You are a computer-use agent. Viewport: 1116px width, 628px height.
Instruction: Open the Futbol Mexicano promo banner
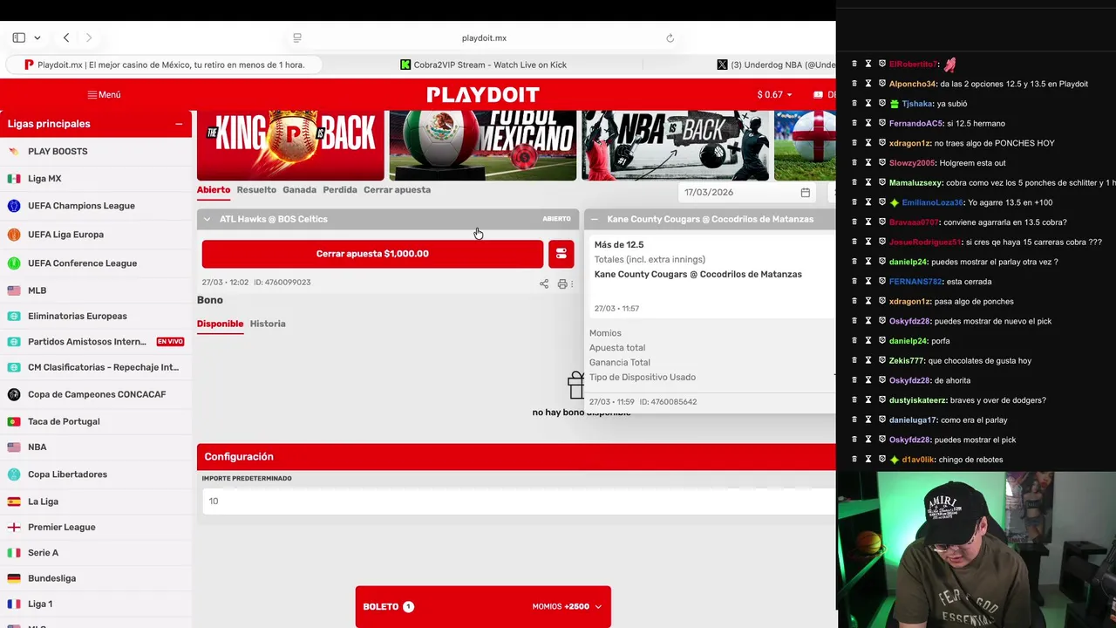coord(482,145)
